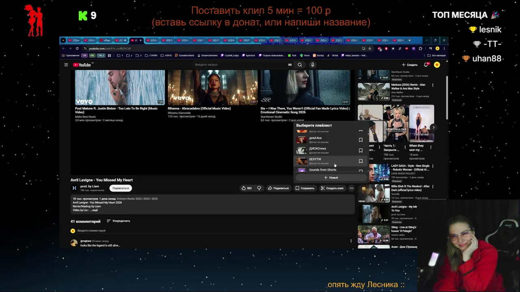This screenshot has height=292, width=520.
Task: Click the Создать клип button
Action: click(332, 188)
